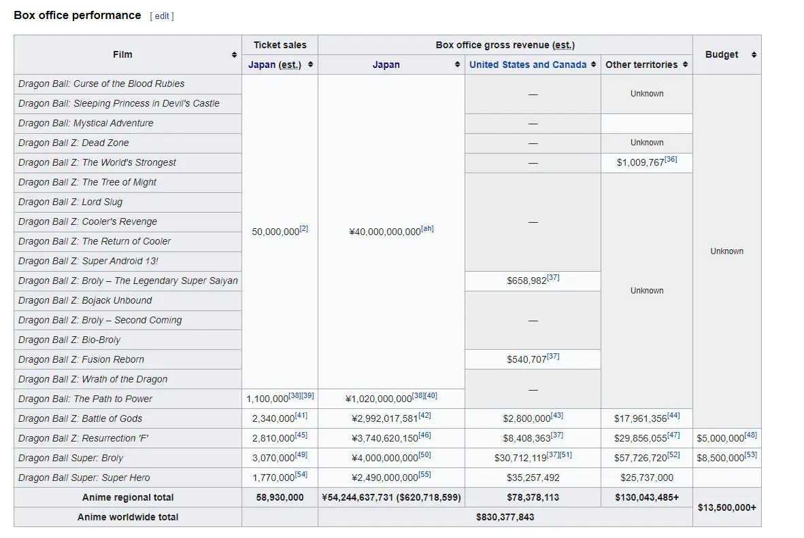Sort table by Film column arrows
804x538 pixels.
234,55
